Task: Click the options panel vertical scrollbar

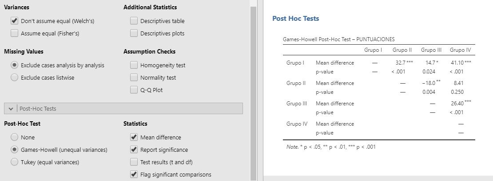Action: (x=253, y=89)
